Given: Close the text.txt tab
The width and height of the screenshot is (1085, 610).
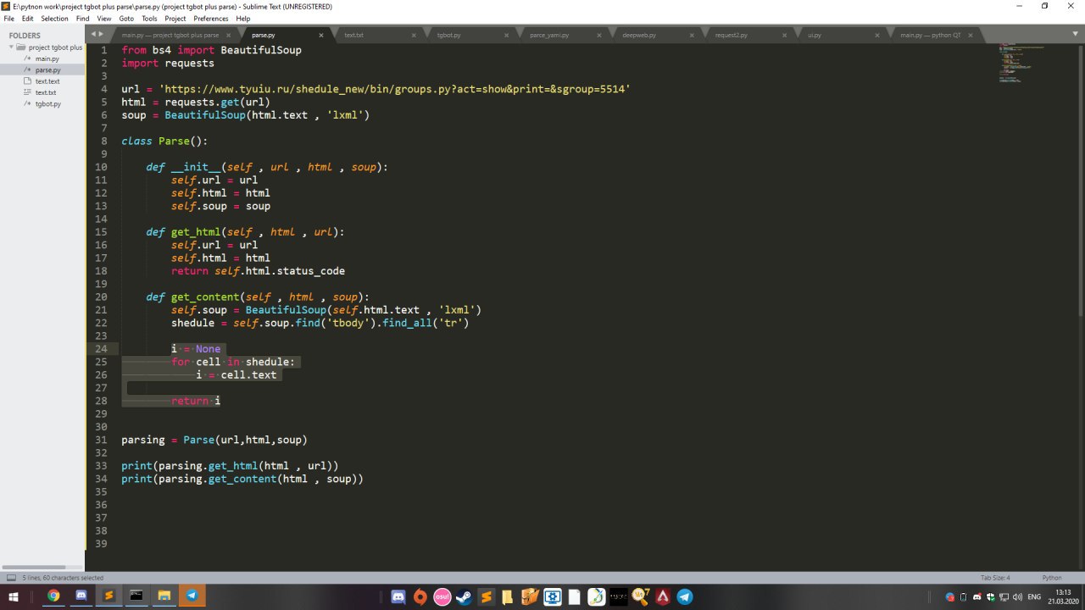Looking at the screenshot, I should point(414,36).
